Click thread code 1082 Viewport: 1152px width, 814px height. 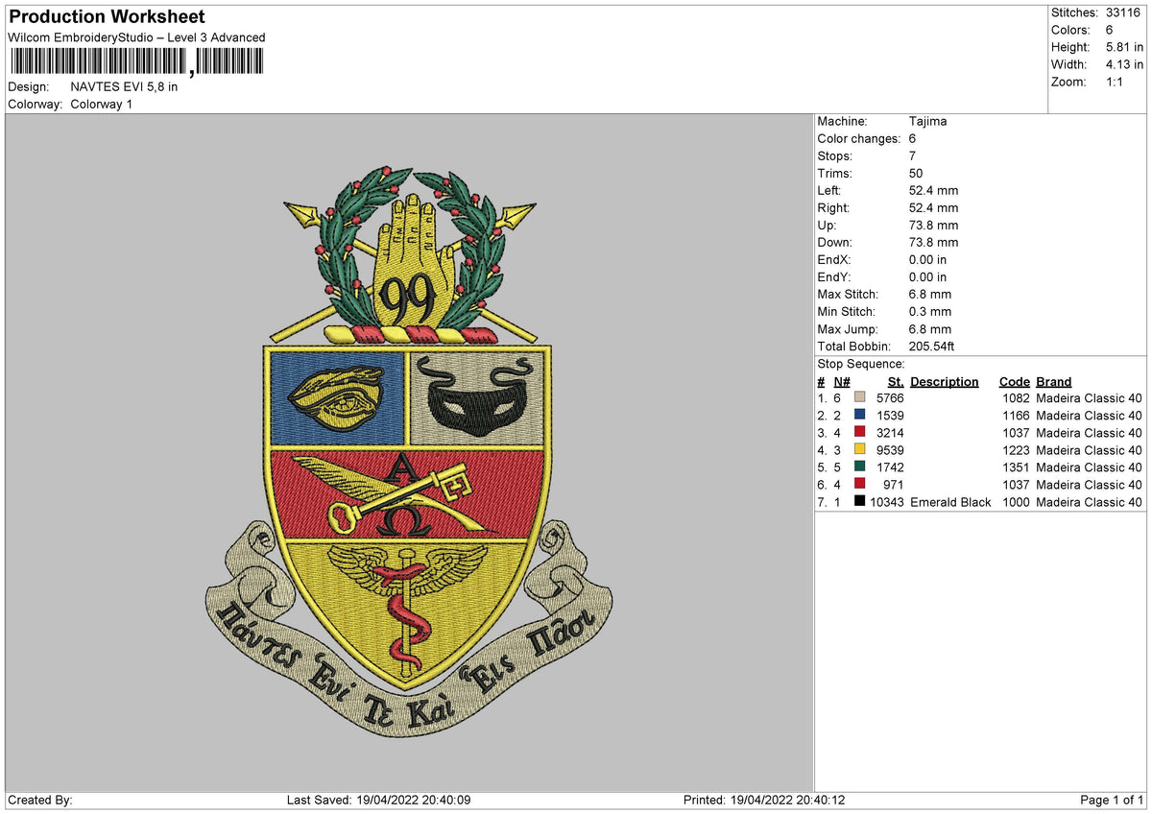(1016, 398)
